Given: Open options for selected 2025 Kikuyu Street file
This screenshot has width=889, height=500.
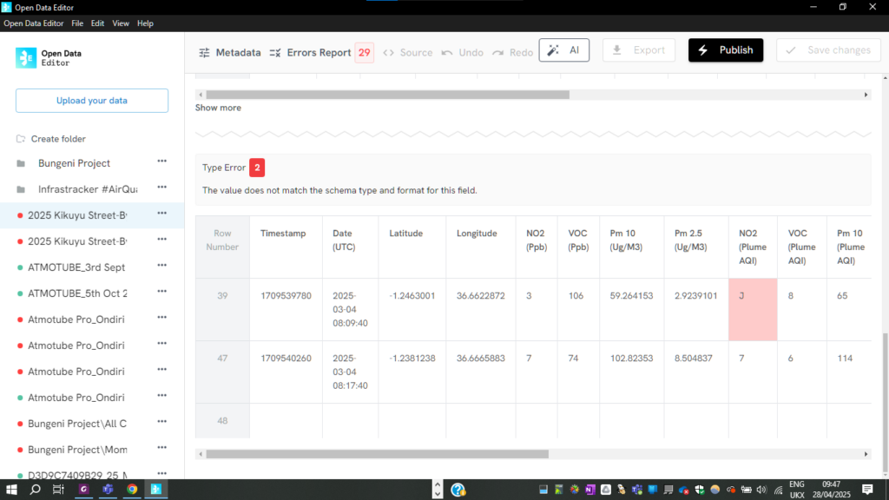Looking at the screenshot, I should pyautogui.click(x=162, y=214).
